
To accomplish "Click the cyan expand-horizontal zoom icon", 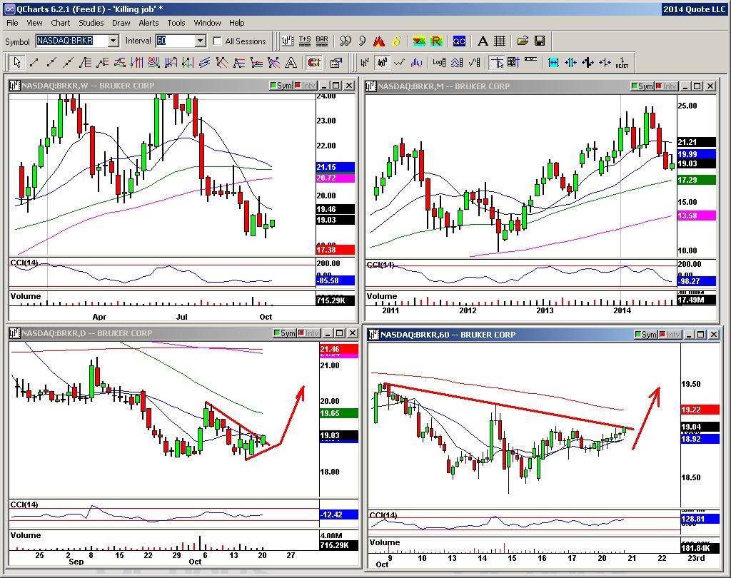I will (x=553, y=62).
